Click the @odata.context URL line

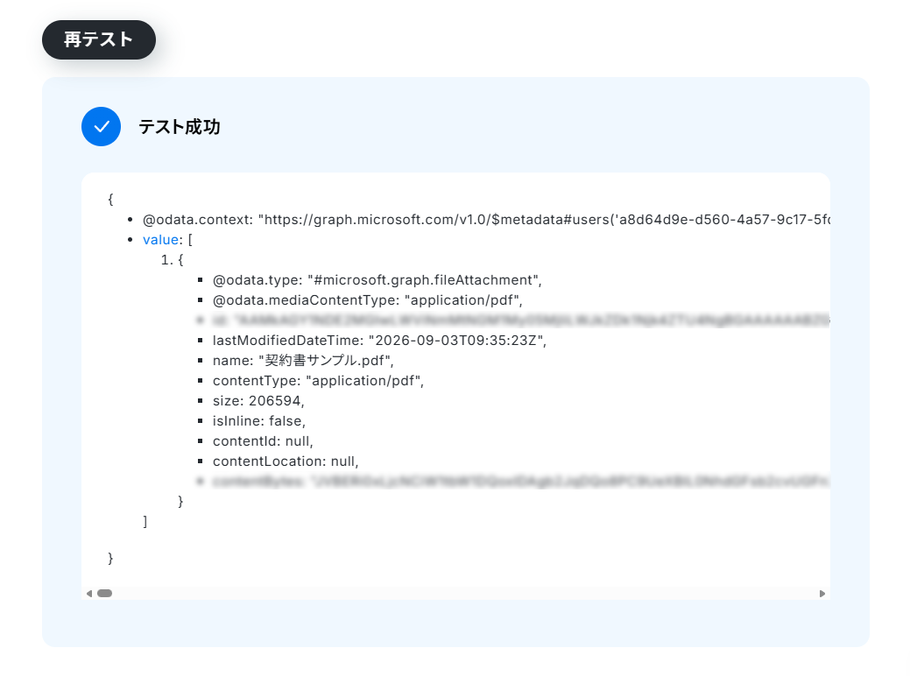(486, 220)
